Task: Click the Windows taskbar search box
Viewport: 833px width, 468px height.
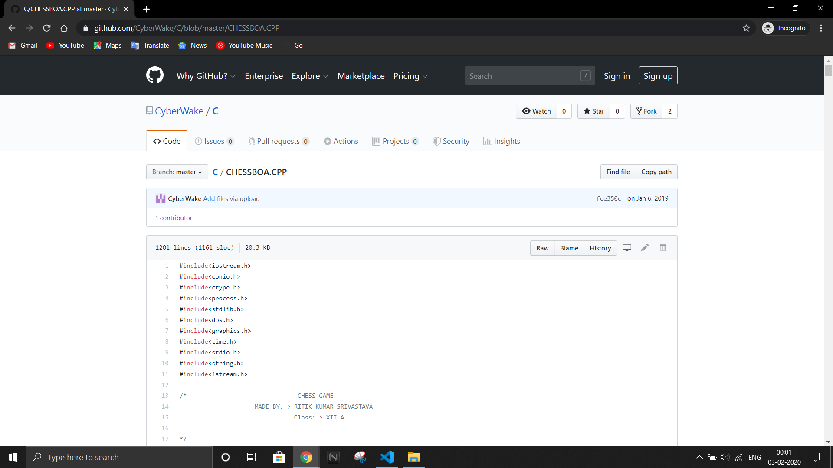Action: click(x=119, y=457)
